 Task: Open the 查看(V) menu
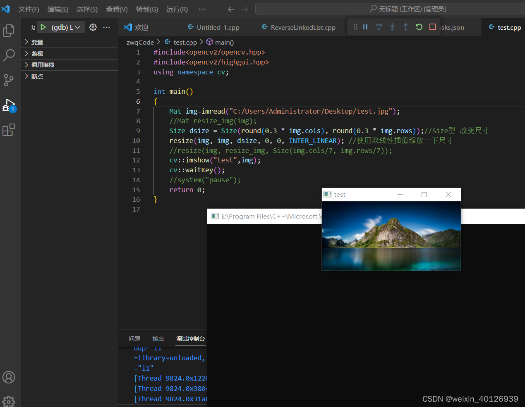(x=117, y=9)
